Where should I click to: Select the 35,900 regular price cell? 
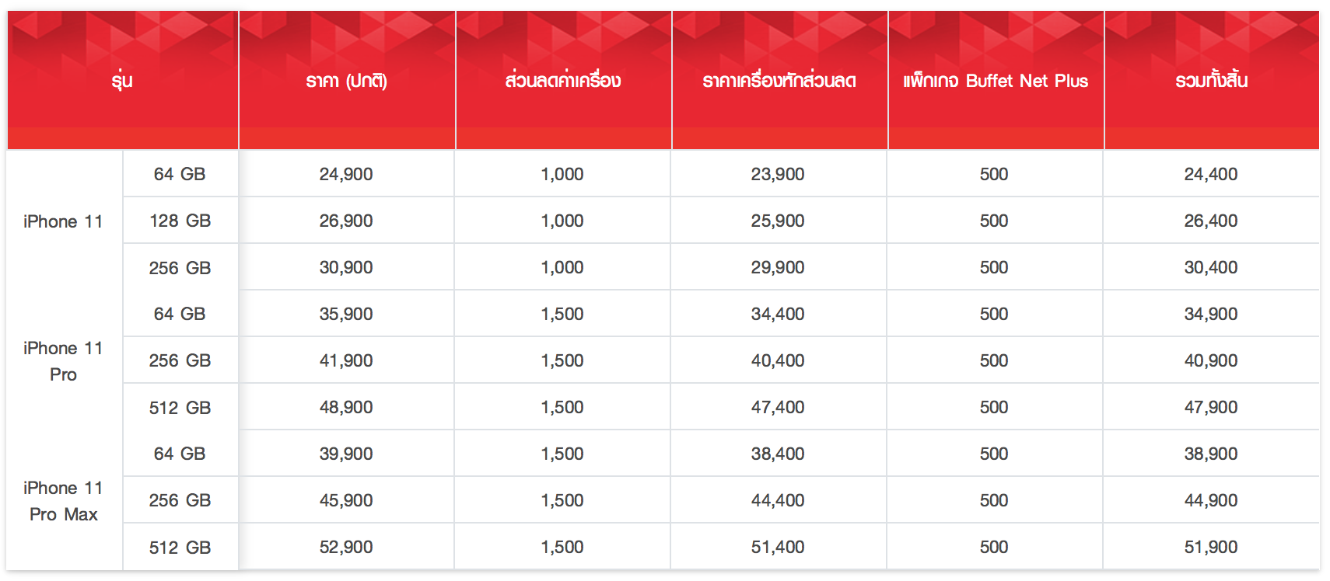click(346, 314)
